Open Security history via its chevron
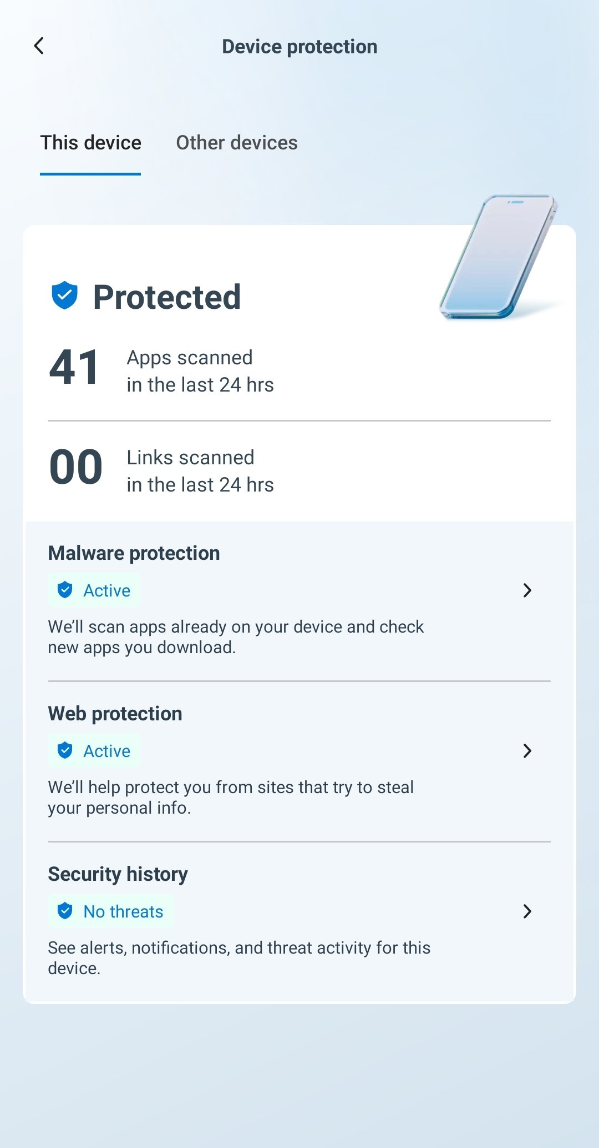This screenshot has height=1148, width=599. [527, 911]
